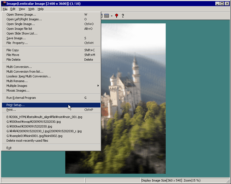This screenshot has width=231, height=184.
Task: Open the Edit menu
Action: [x=13, y=9]
